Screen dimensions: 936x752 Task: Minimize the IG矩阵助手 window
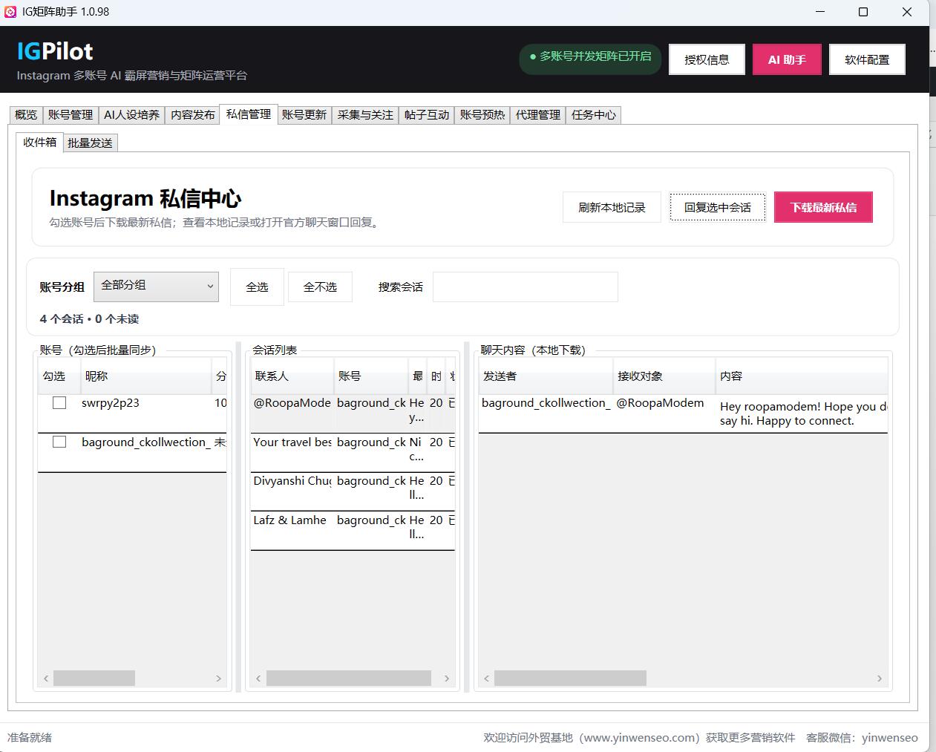tap(820, 12)
